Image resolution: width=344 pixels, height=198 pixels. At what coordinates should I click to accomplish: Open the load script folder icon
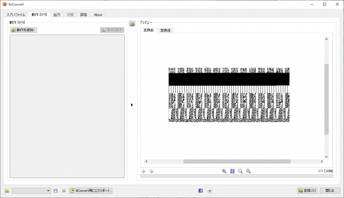click(7, 191)
